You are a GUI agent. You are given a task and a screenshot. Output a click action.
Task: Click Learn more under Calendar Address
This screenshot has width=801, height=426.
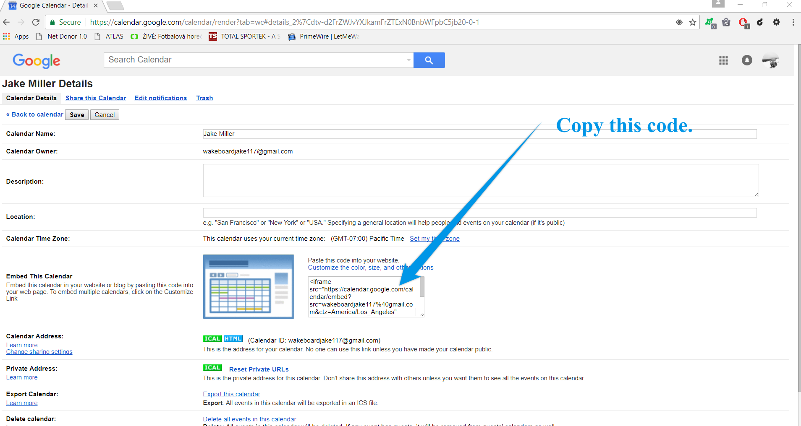coord(22,345)
